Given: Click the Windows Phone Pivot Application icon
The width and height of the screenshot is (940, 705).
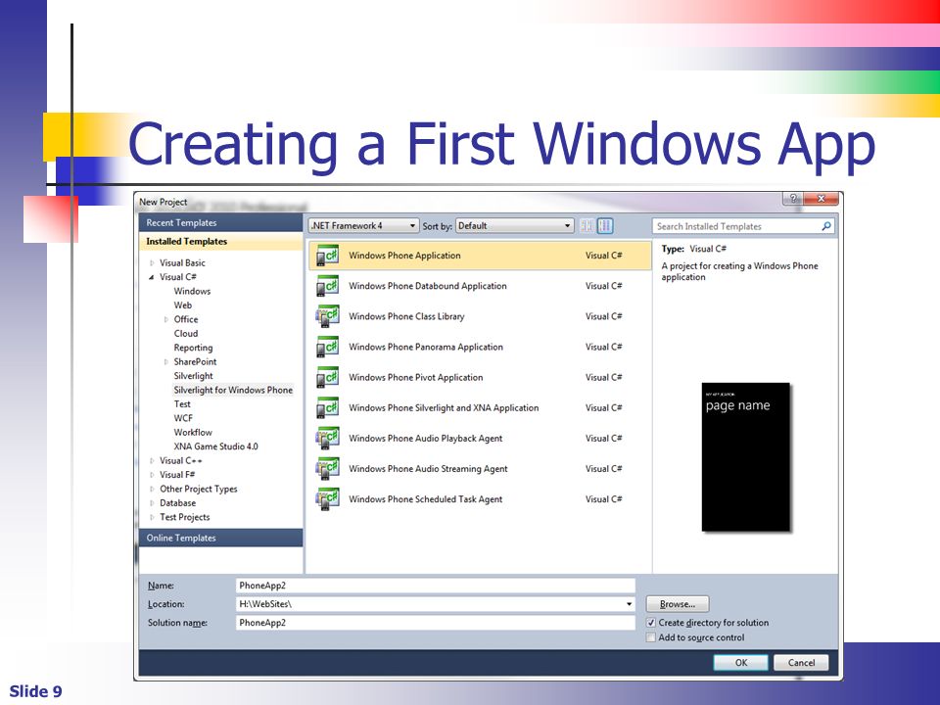Looking at the screenshot, I should [x=328, y=378].
